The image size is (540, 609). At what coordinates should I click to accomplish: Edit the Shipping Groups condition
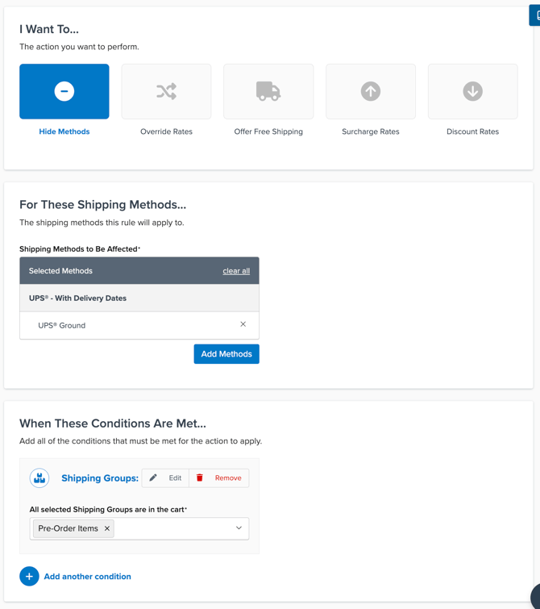166,478
